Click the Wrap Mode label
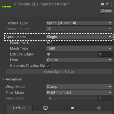Image resolution: width=114 pixels, height=114 pixels. click(15, 87)
